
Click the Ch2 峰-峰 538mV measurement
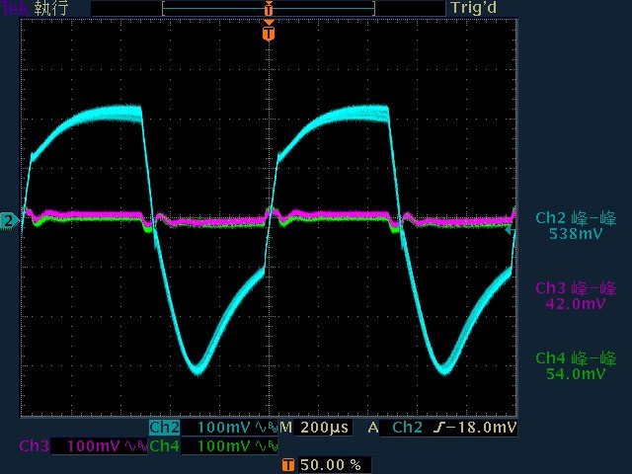pyautogui.click(x=576, y=226)
